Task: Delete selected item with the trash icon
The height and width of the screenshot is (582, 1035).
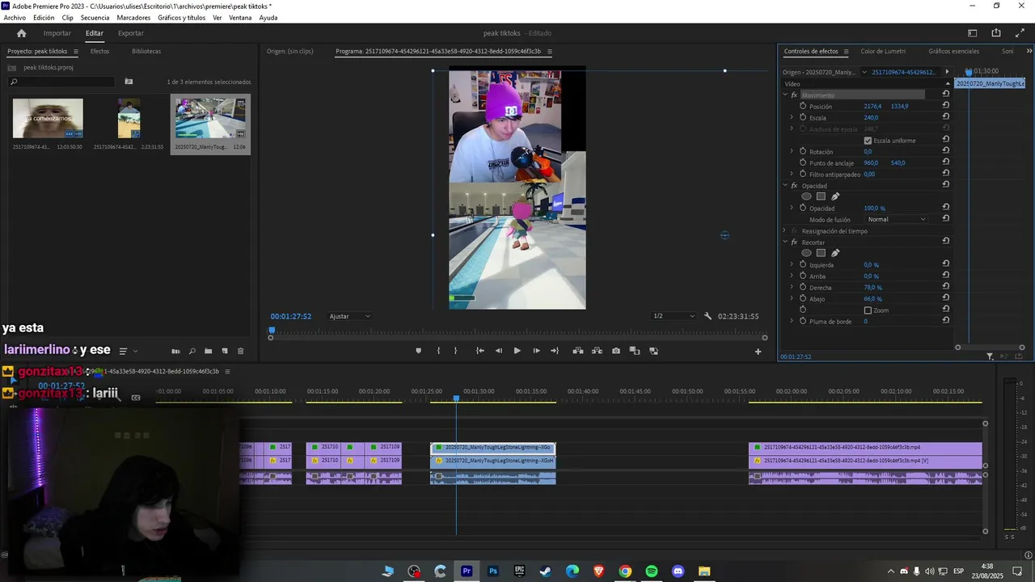Action: click(x=240, y=351)
